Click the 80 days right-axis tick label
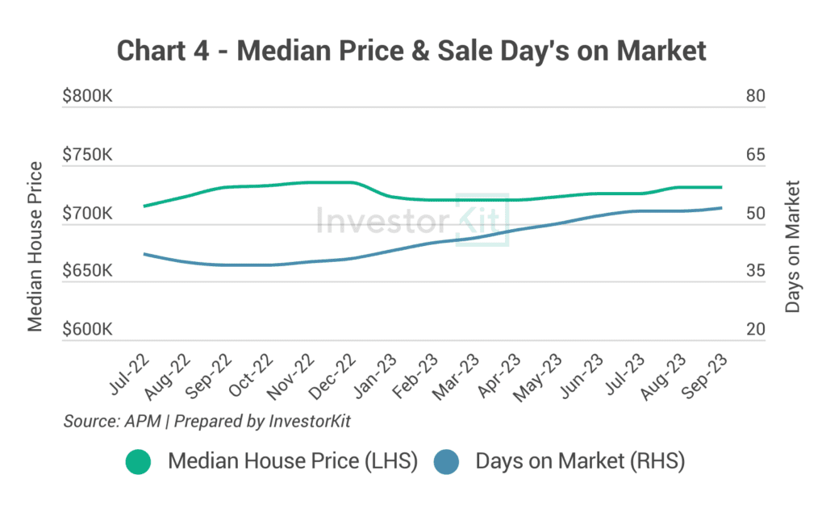Viewport: 826px width, 508px height. click(x=755, y=97)
